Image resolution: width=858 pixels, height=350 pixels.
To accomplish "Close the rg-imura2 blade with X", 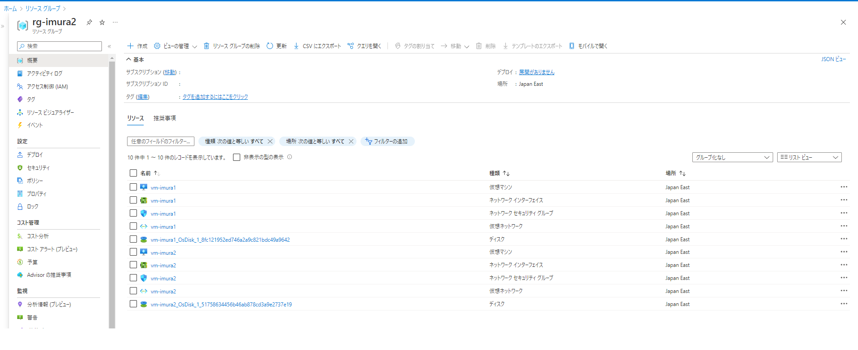I will 843,22.
